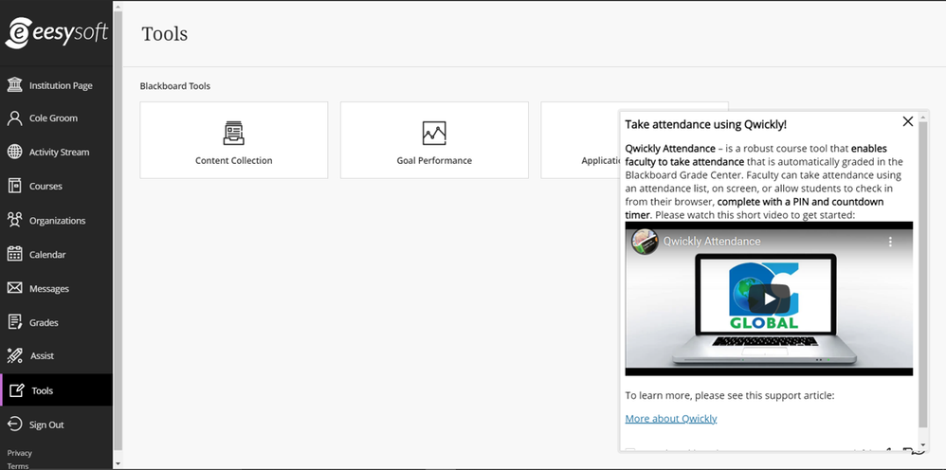Click the popup scrollbar down arrow
Image resolution: width=946 pixels, height=470 pixels.
click(922, 445)
